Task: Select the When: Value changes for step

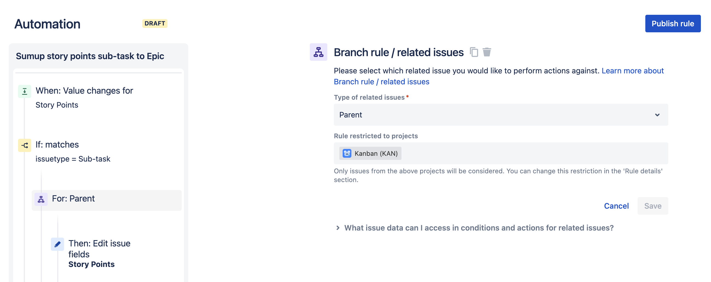Action: coord(84,91)
